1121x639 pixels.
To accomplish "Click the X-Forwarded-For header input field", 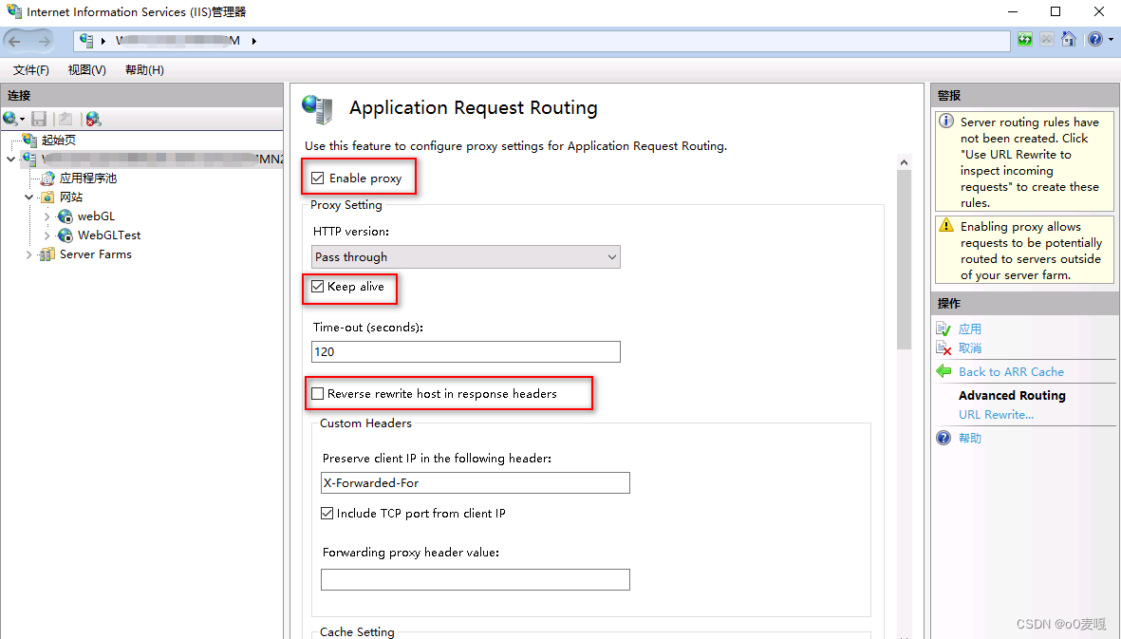I will tap(476, 482).
